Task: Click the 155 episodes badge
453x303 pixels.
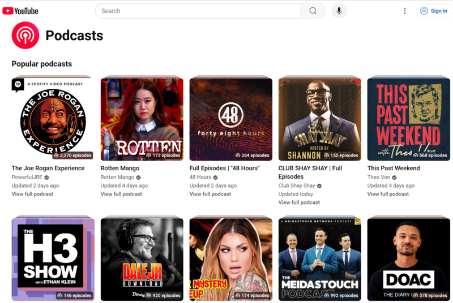Action: 341,155
